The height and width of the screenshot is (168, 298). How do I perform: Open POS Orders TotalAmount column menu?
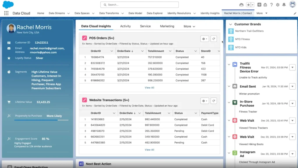click(170, 51)
